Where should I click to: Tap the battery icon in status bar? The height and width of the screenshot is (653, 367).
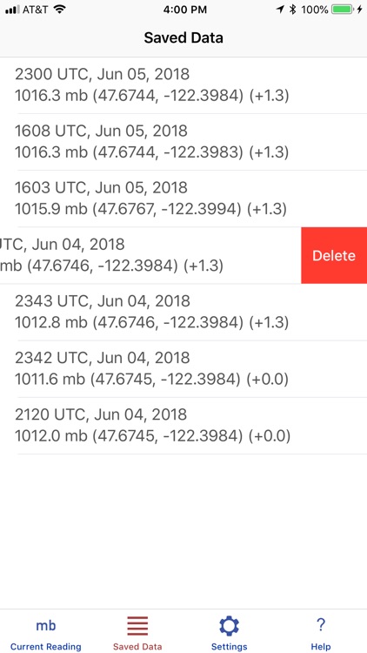point(343,10)
